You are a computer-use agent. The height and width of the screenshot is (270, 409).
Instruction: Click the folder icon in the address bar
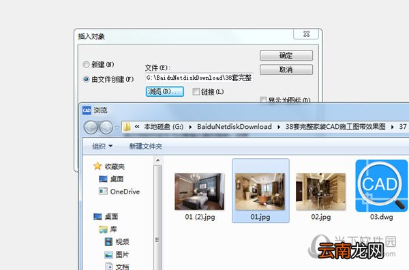click(x=127, y=127)
